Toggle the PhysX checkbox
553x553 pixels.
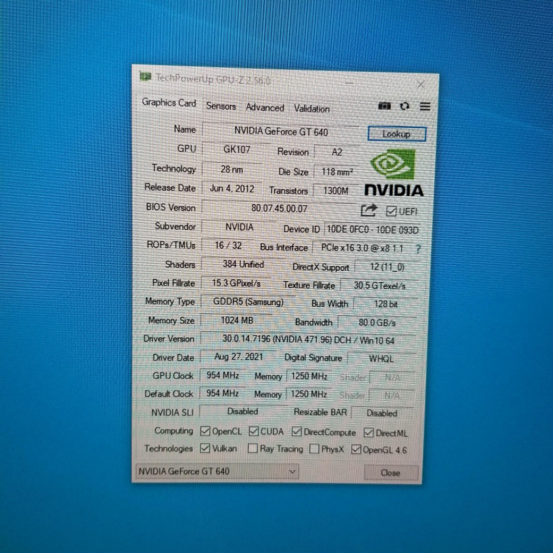point(314,449)
